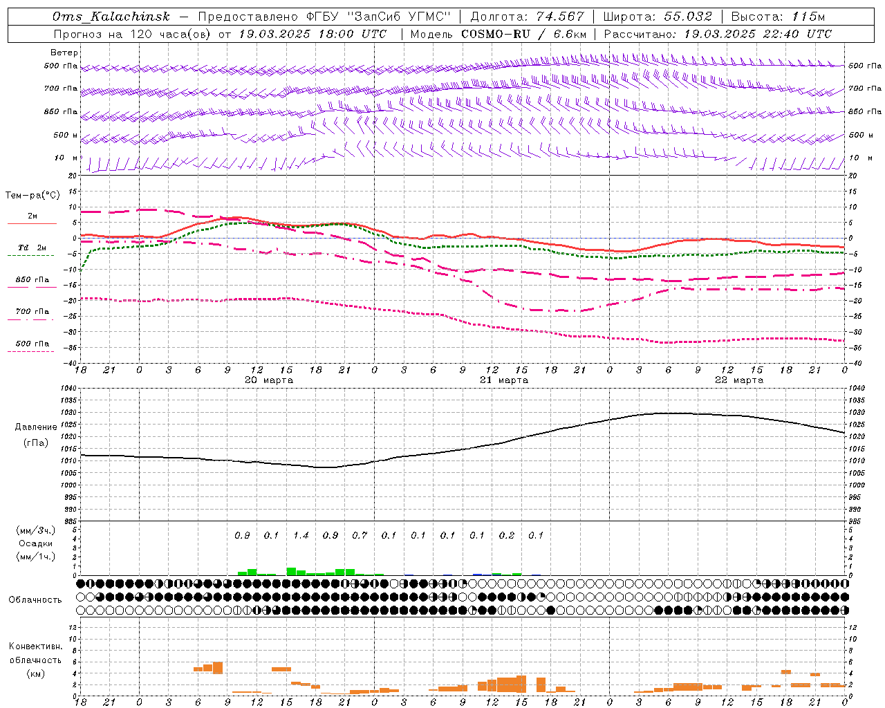Click the '(гПа)' unit label under Давление

coord(36,443)
